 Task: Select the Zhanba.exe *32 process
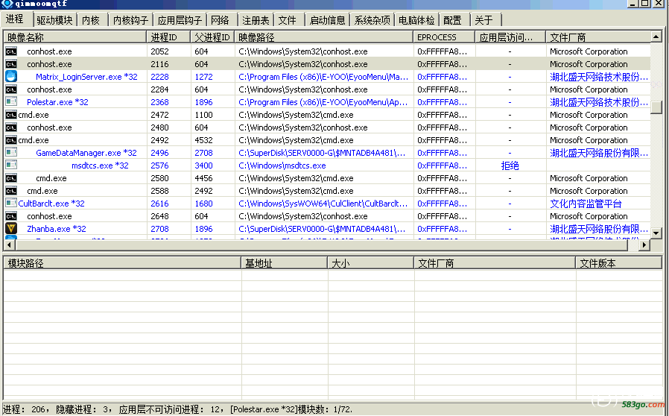click(327, 229)
